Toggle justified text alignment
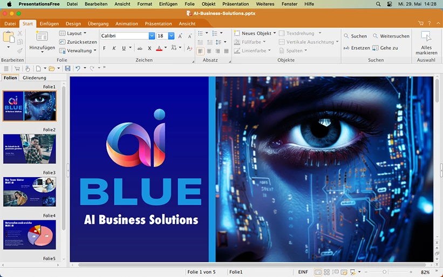 coord(226,51)
